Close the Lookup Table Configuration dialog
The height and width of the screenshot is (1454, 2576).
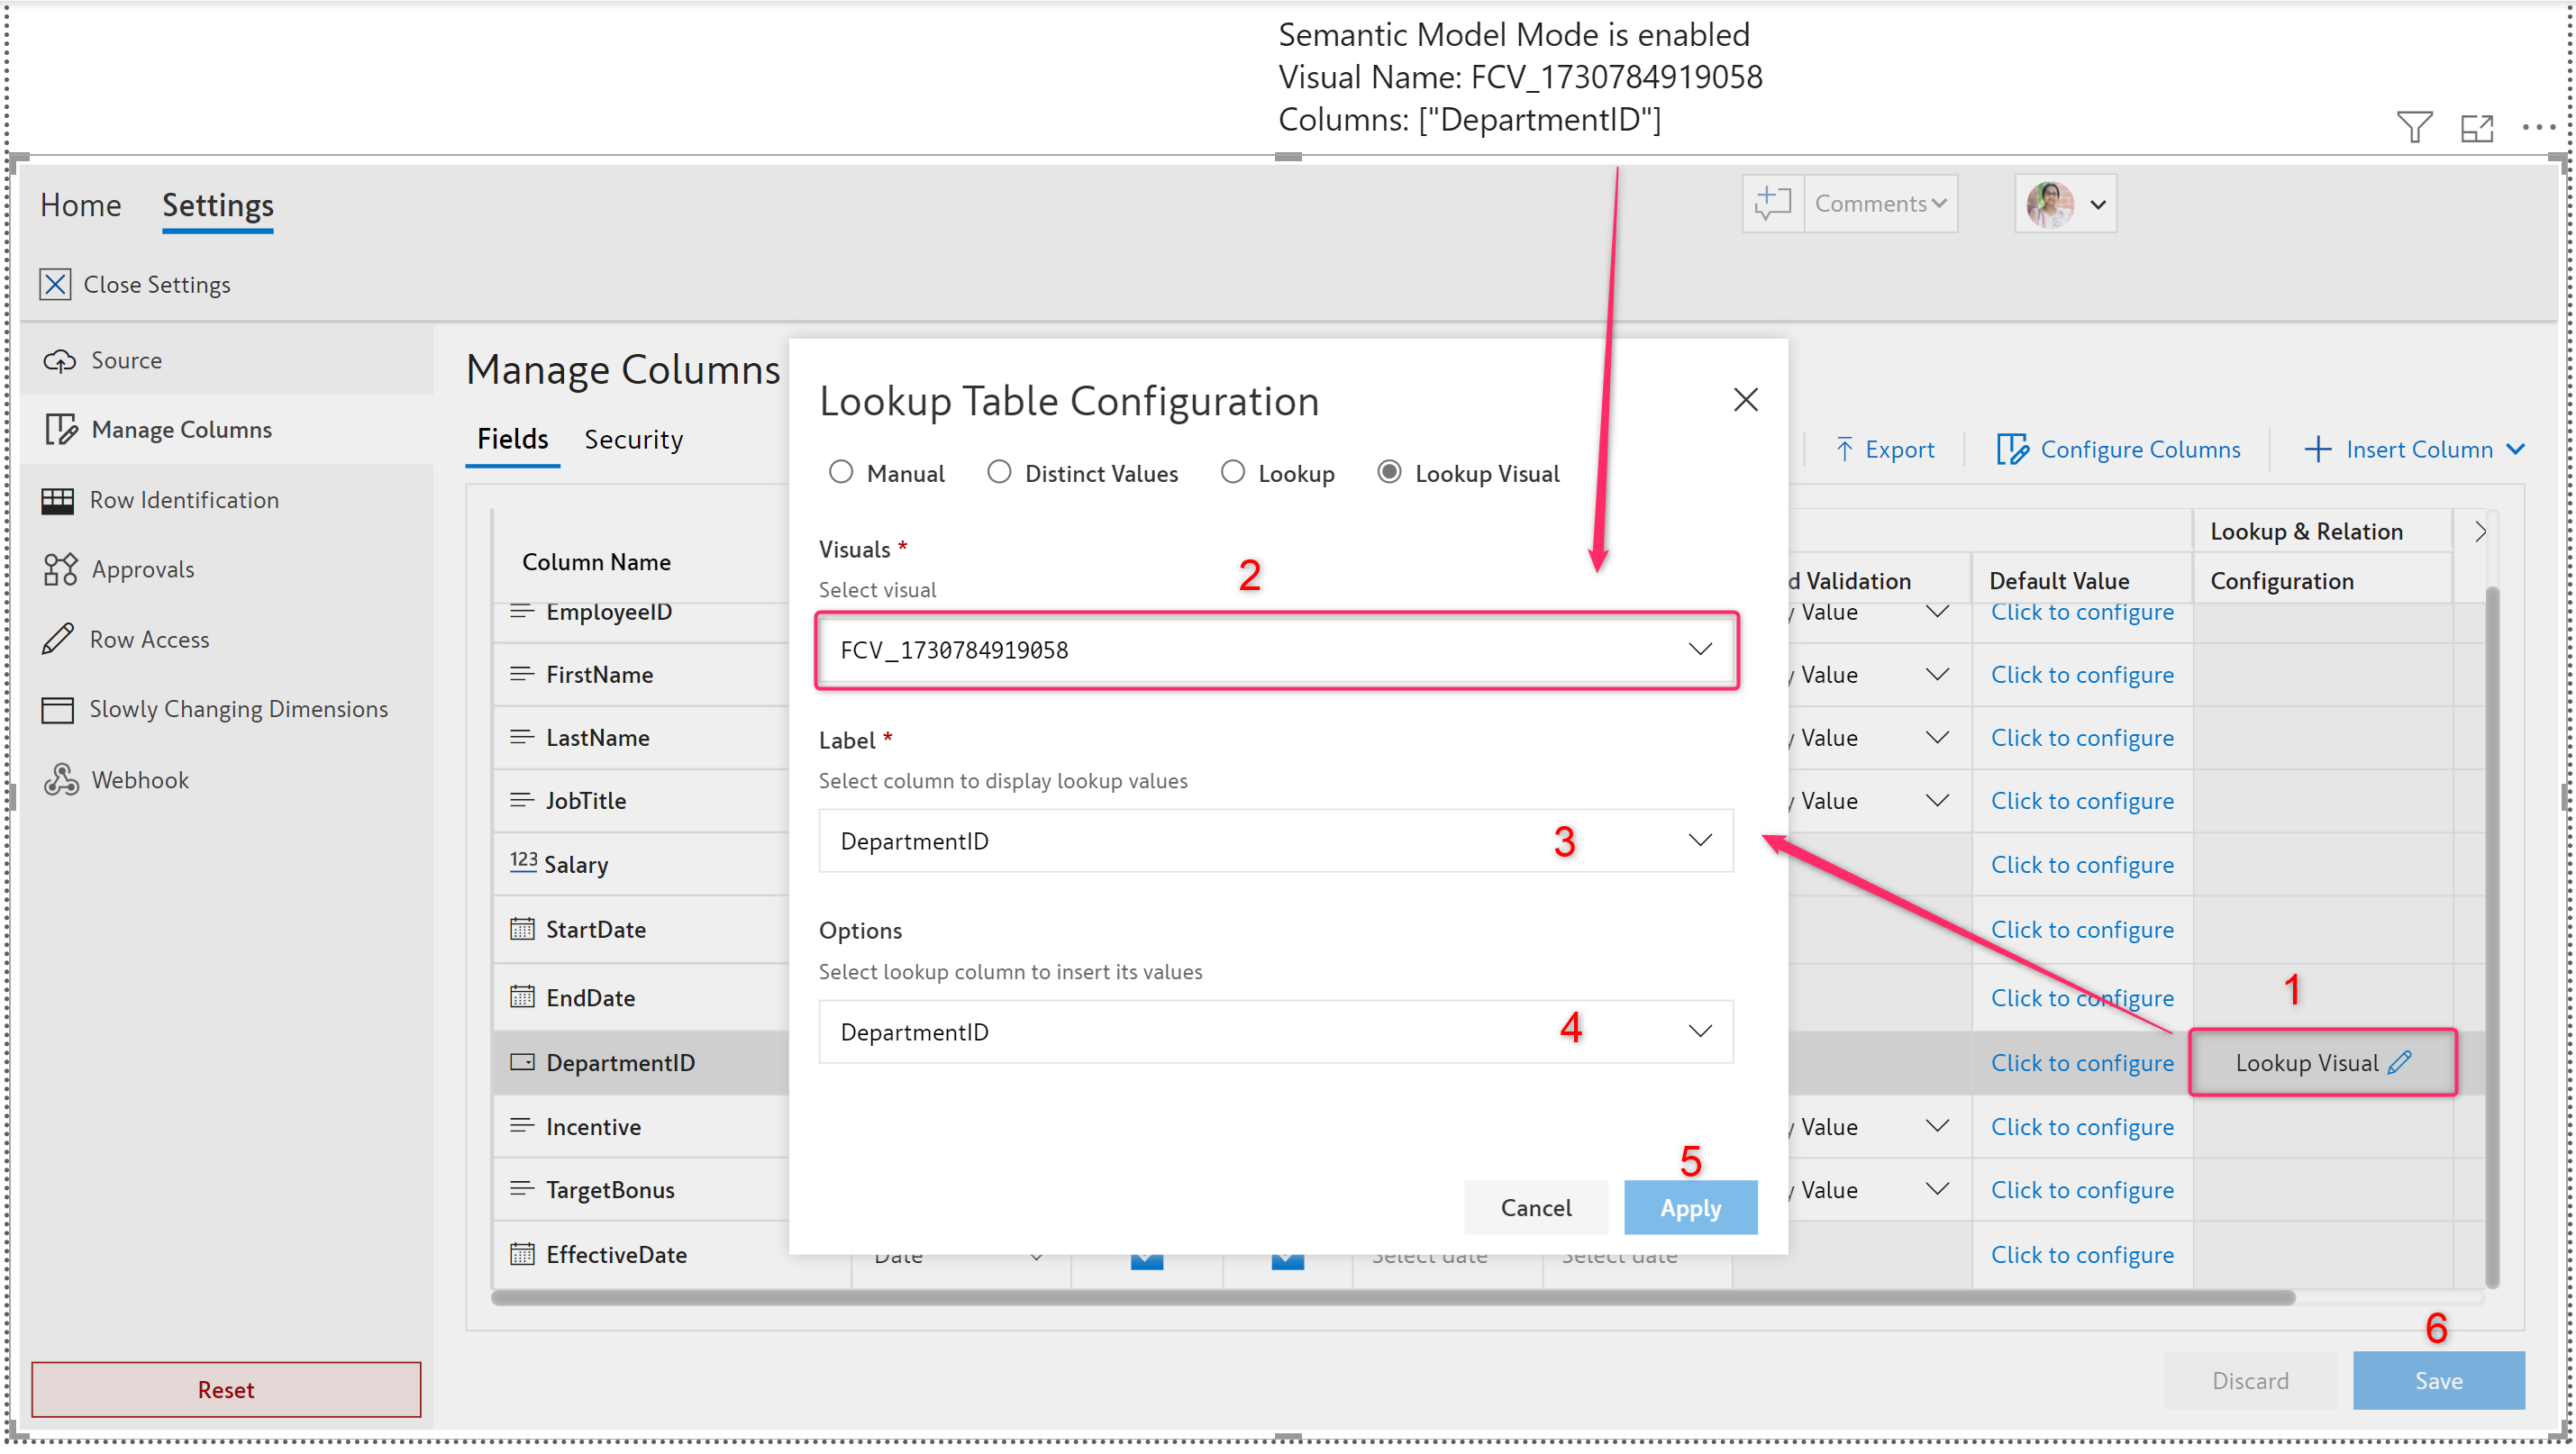click(1745, 400)
